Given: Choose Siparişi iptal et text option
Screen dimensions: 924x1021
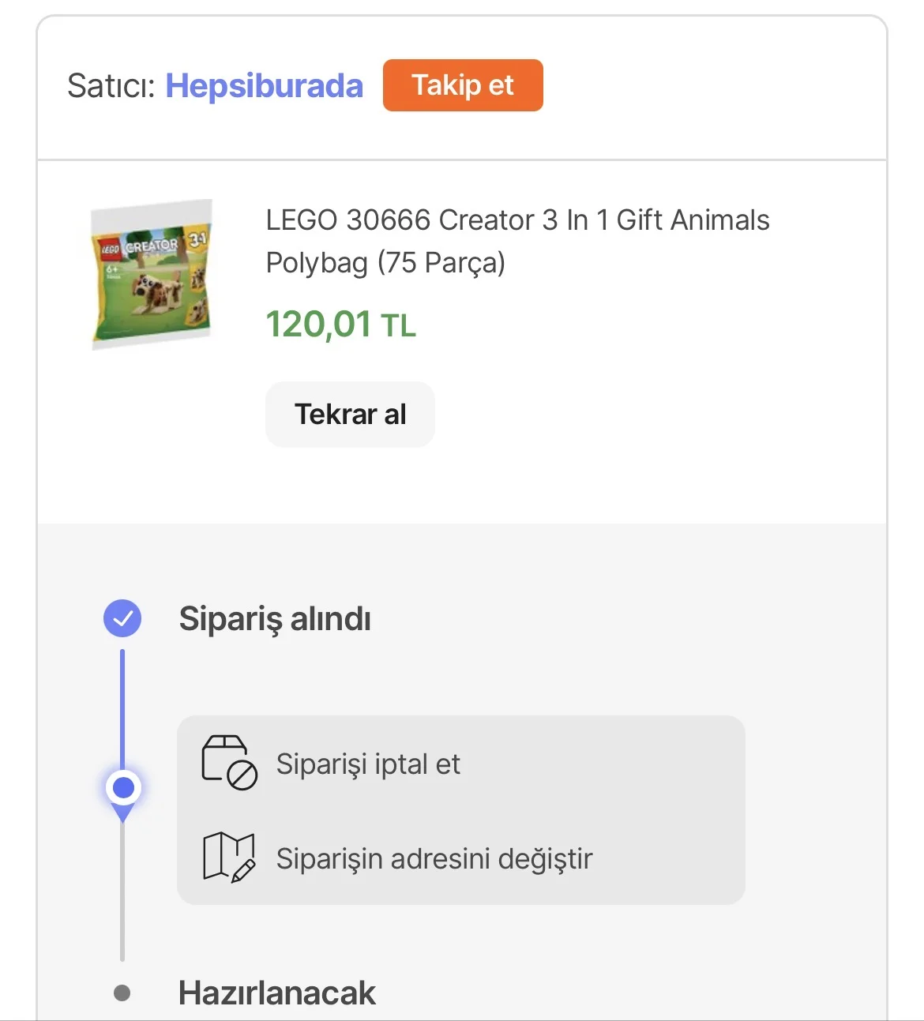Looking at the screenshot, I should (368, 764).
